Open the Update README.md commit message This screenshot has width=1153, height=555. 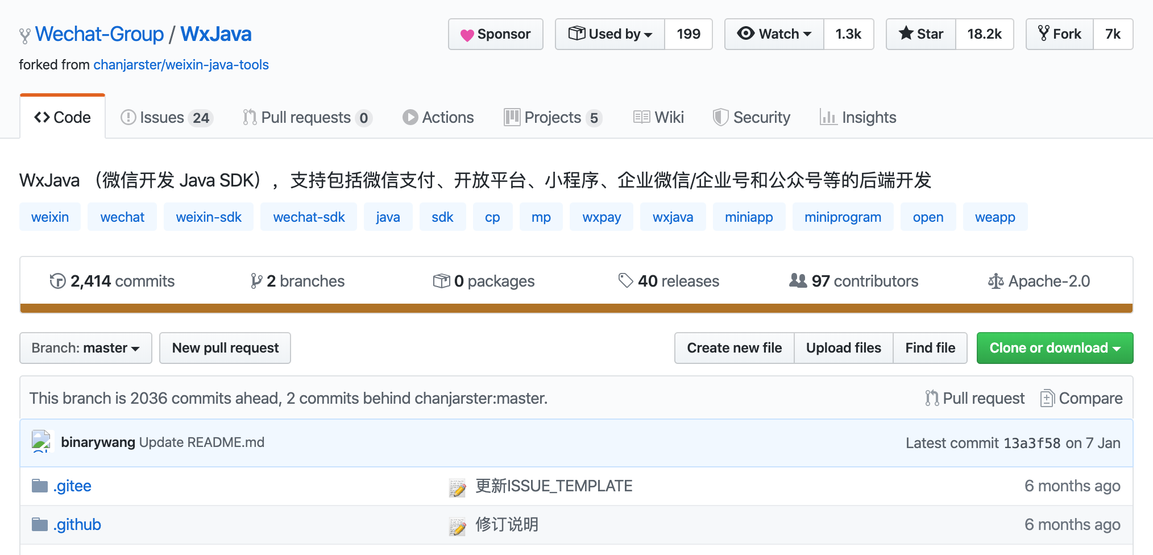click(202, 442)
